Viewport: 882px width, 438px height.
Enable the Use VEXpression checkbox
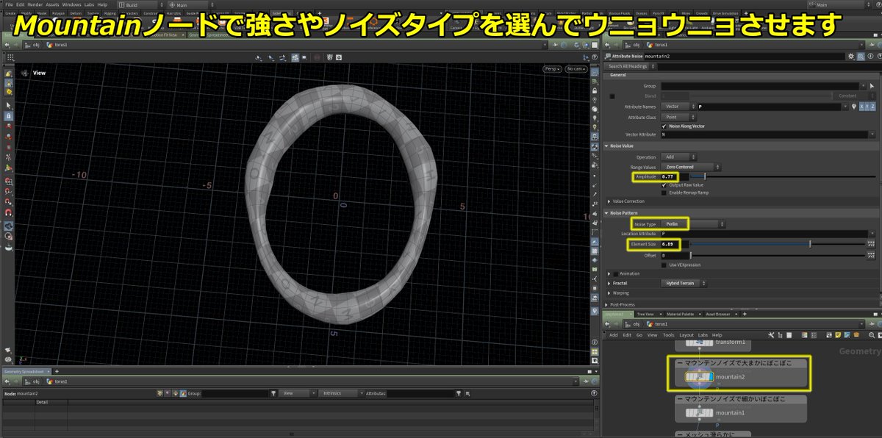[x=664, y=265]
